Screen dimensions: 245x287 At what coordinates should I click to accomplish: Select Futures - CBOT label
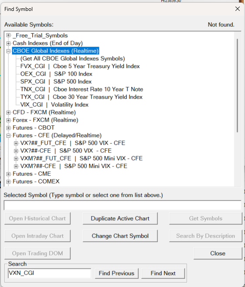click(34, 128)
